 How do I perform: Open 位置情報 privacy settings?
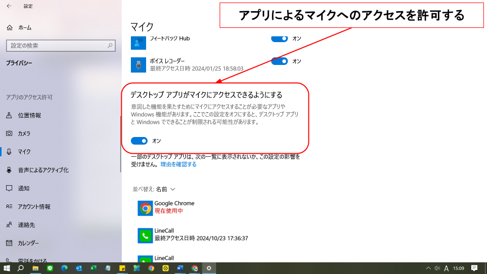[x=29, y=115]
